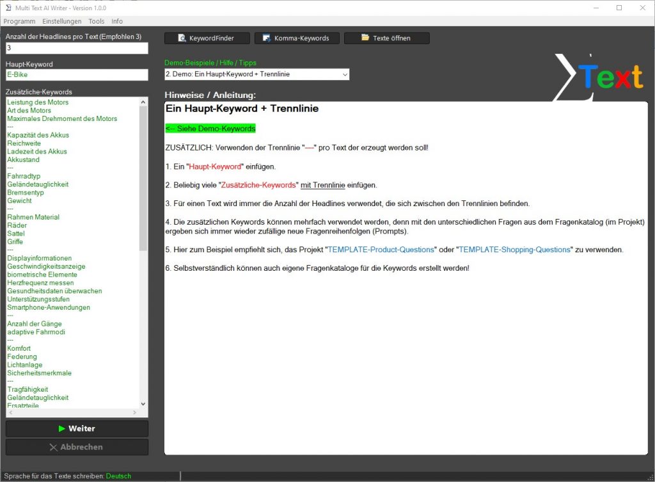The height and width of the screenshot is (482, 655).
Task: Open the Programm menu
Action: click(x=19, y=21)
